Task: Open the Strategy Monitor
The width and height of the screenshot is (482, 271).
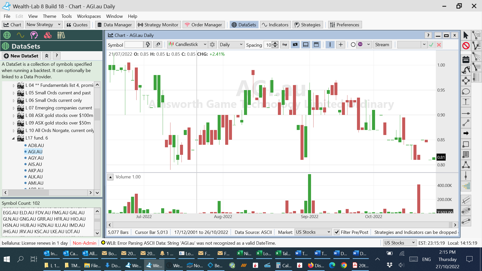Action: pos(158,25)
